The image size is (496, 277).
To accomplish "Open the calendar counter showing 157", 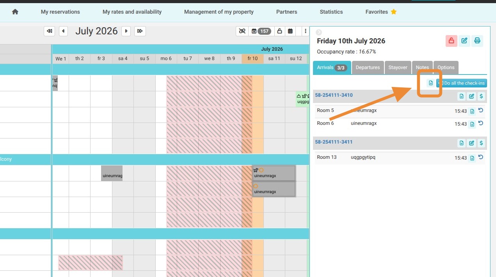I will tap(261, 31).
